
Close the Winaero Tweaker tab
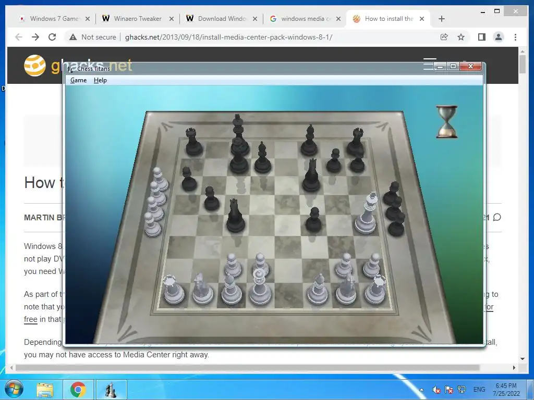pyautogui.click(x=172, y=19)
